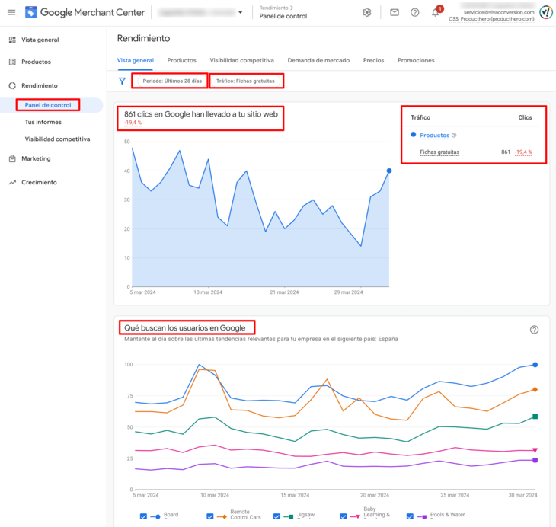The height and width of the screenshot is (527, 556).
Task: Click the Qué buscan los usuarios heading
Action: 185,328
